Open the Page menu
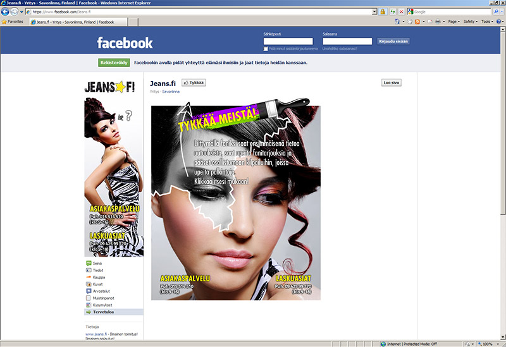 pyautogui.click(x=454, y=21)
